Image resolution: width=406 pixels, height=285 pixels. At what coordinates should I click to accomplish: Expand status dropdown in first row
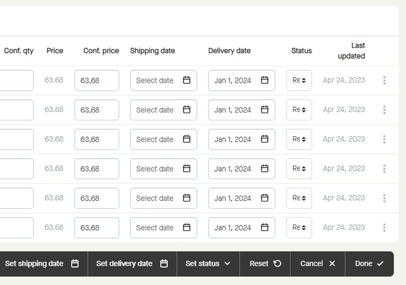point(299,80)
